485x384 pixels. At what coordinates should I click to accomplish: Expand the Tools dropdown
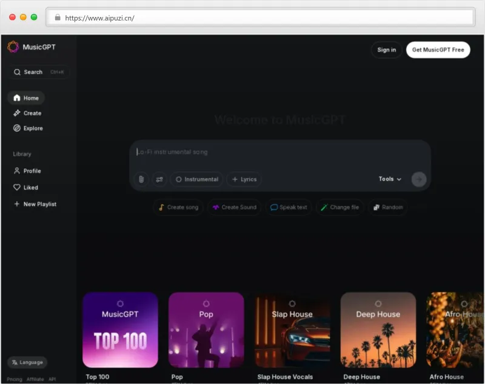pyautogui.click(x=390, y=179)
